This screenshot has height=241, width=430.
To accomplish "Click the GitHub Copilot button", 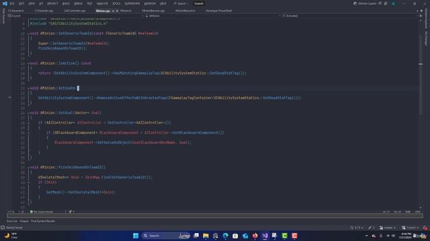I will point(365,3).
